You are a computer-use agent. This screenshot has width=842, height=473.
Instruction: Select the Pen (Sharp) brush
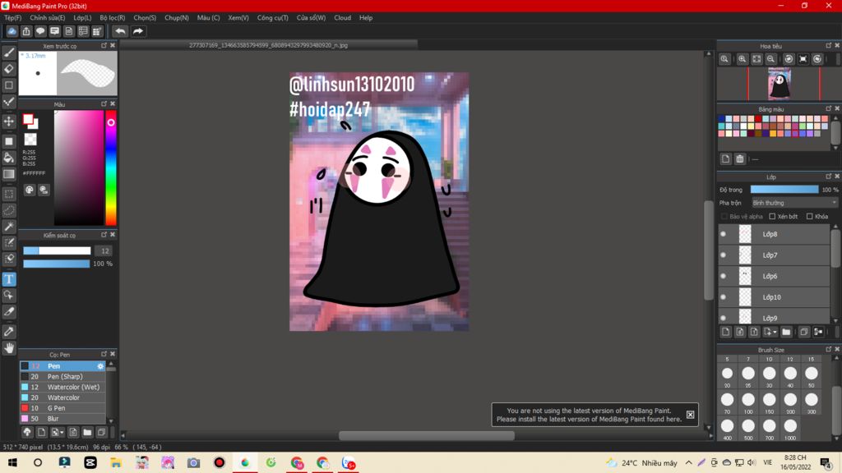(x=62, y=376)
